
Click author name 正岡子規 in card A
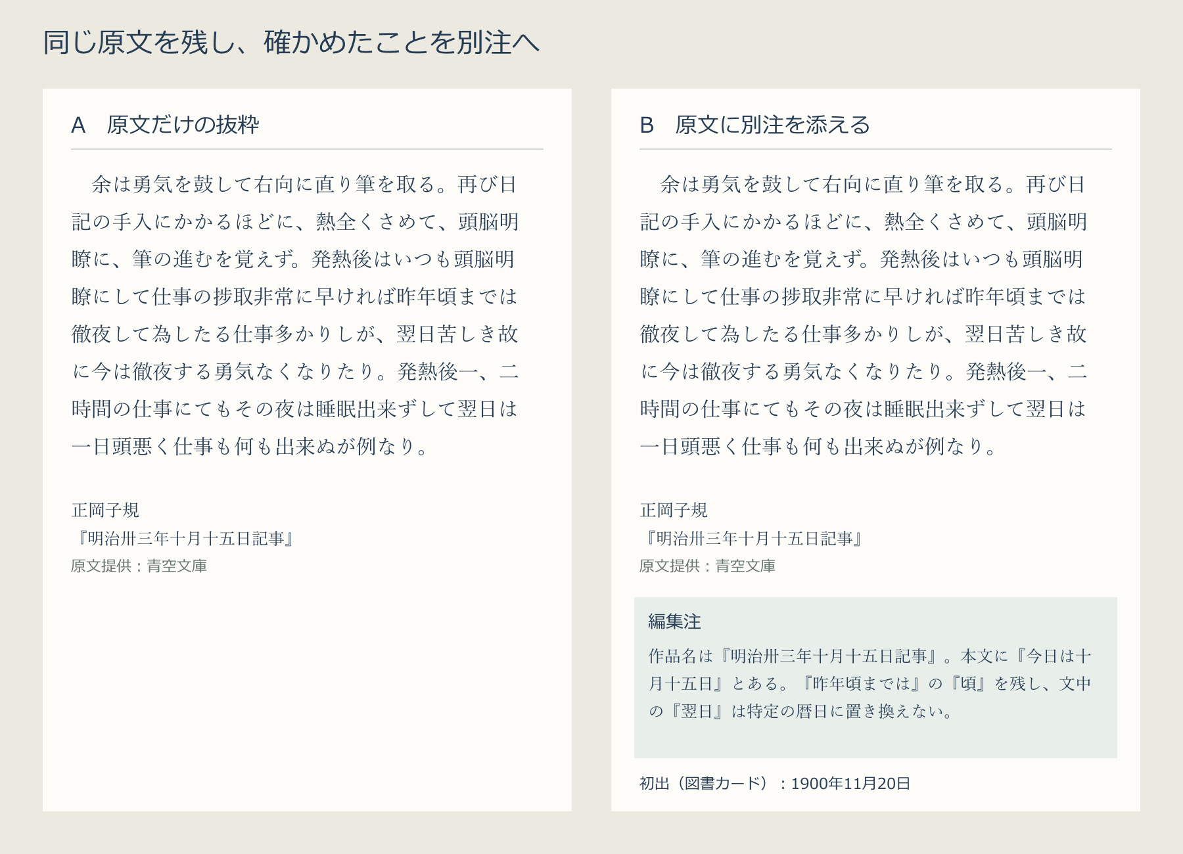[x=105, y=510]
